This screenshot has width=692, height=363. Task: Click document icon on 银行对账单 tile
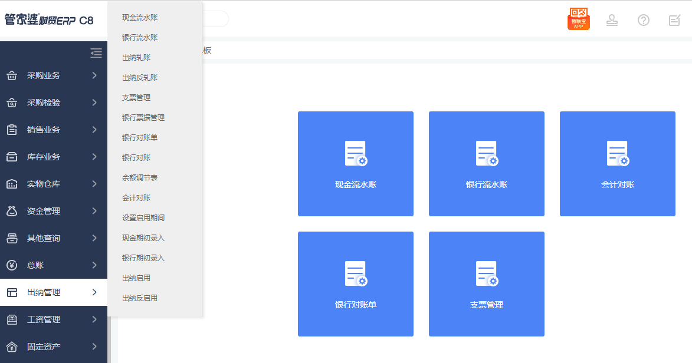[x=356, y=273]
